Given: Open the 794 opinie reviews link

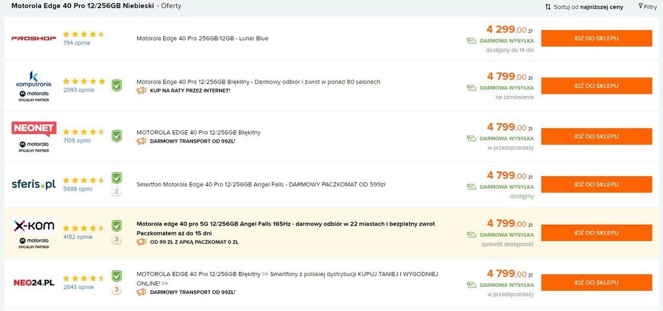Looking at the screenshot, I should point(76,43).
